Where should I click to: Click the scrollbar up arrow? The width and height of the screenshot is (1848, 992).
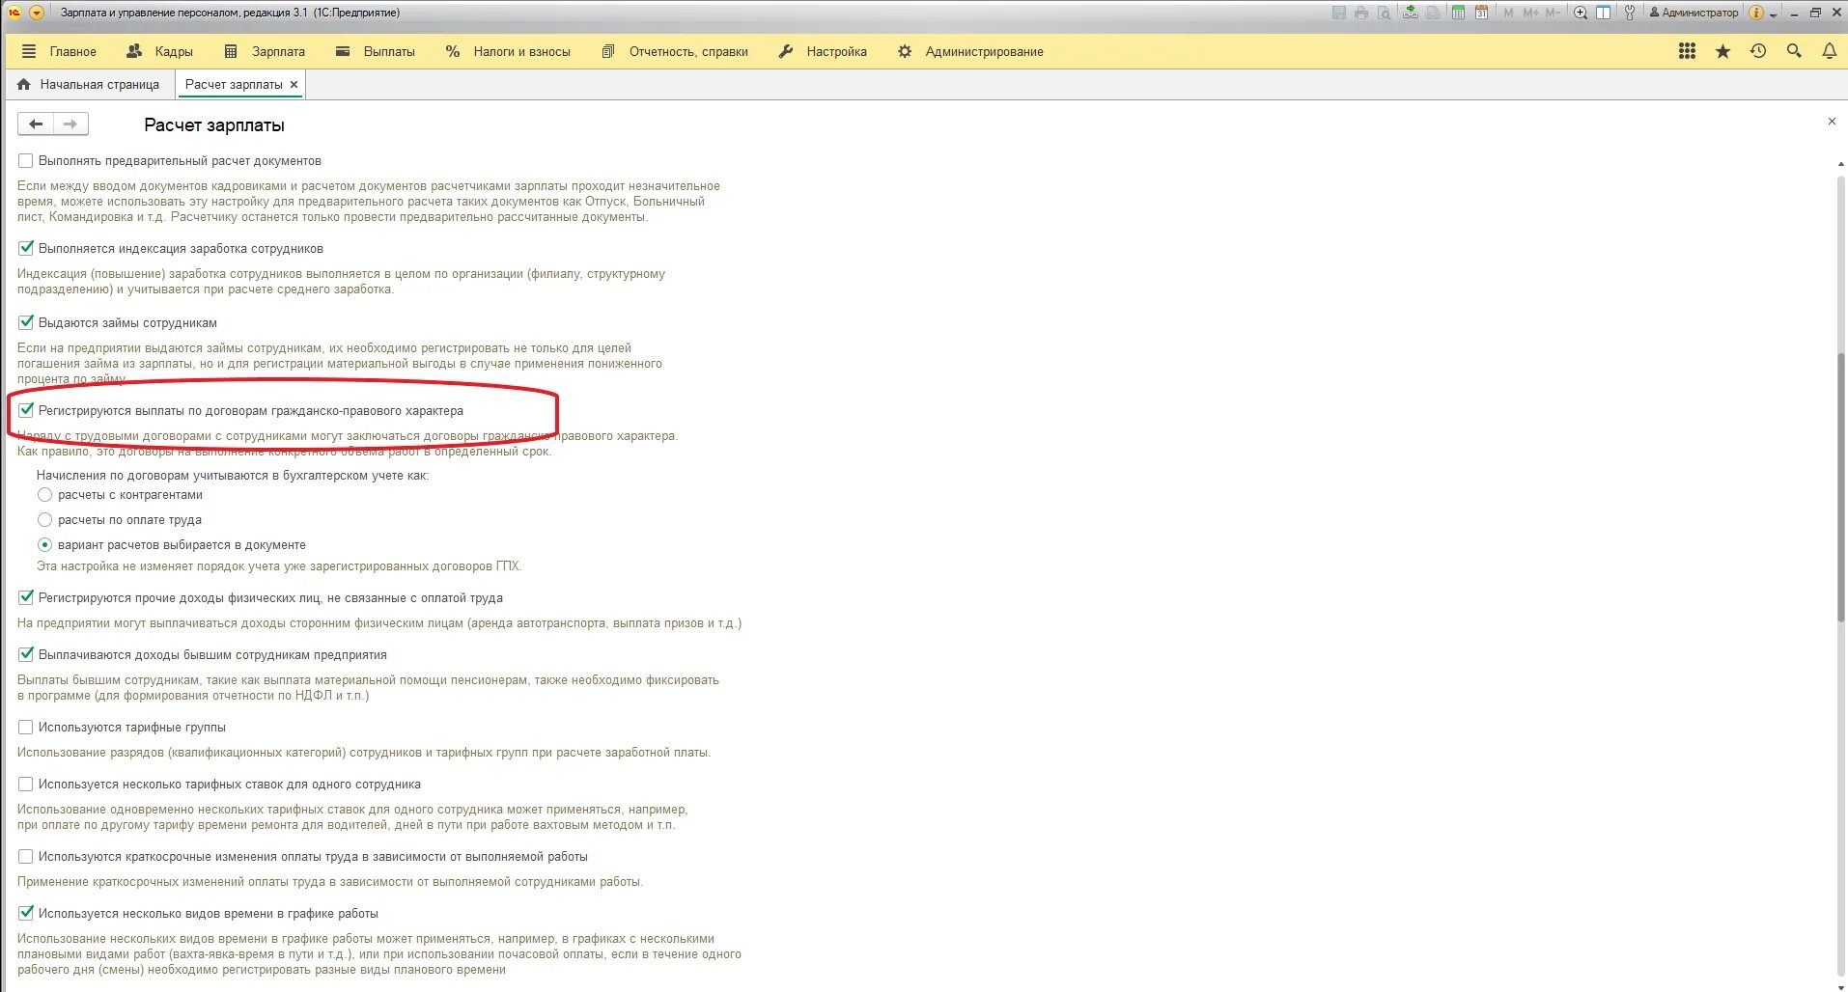[1840, 164]
